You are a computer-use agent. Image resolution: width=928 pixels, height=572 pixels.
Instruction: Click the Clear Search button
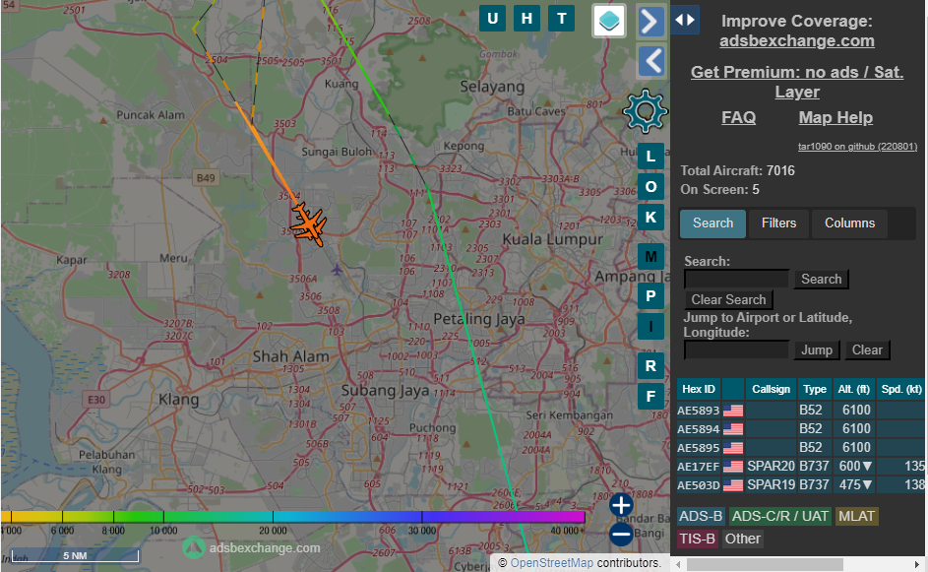[x=728, y=299]
